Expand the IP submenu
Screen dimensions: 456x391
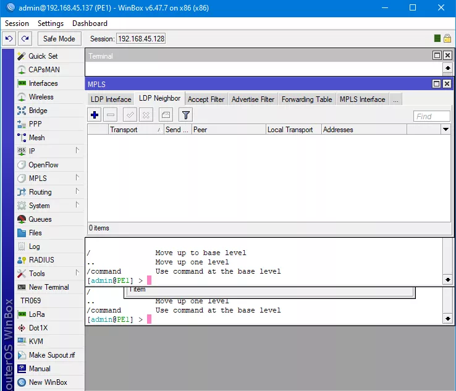point(77,150)
